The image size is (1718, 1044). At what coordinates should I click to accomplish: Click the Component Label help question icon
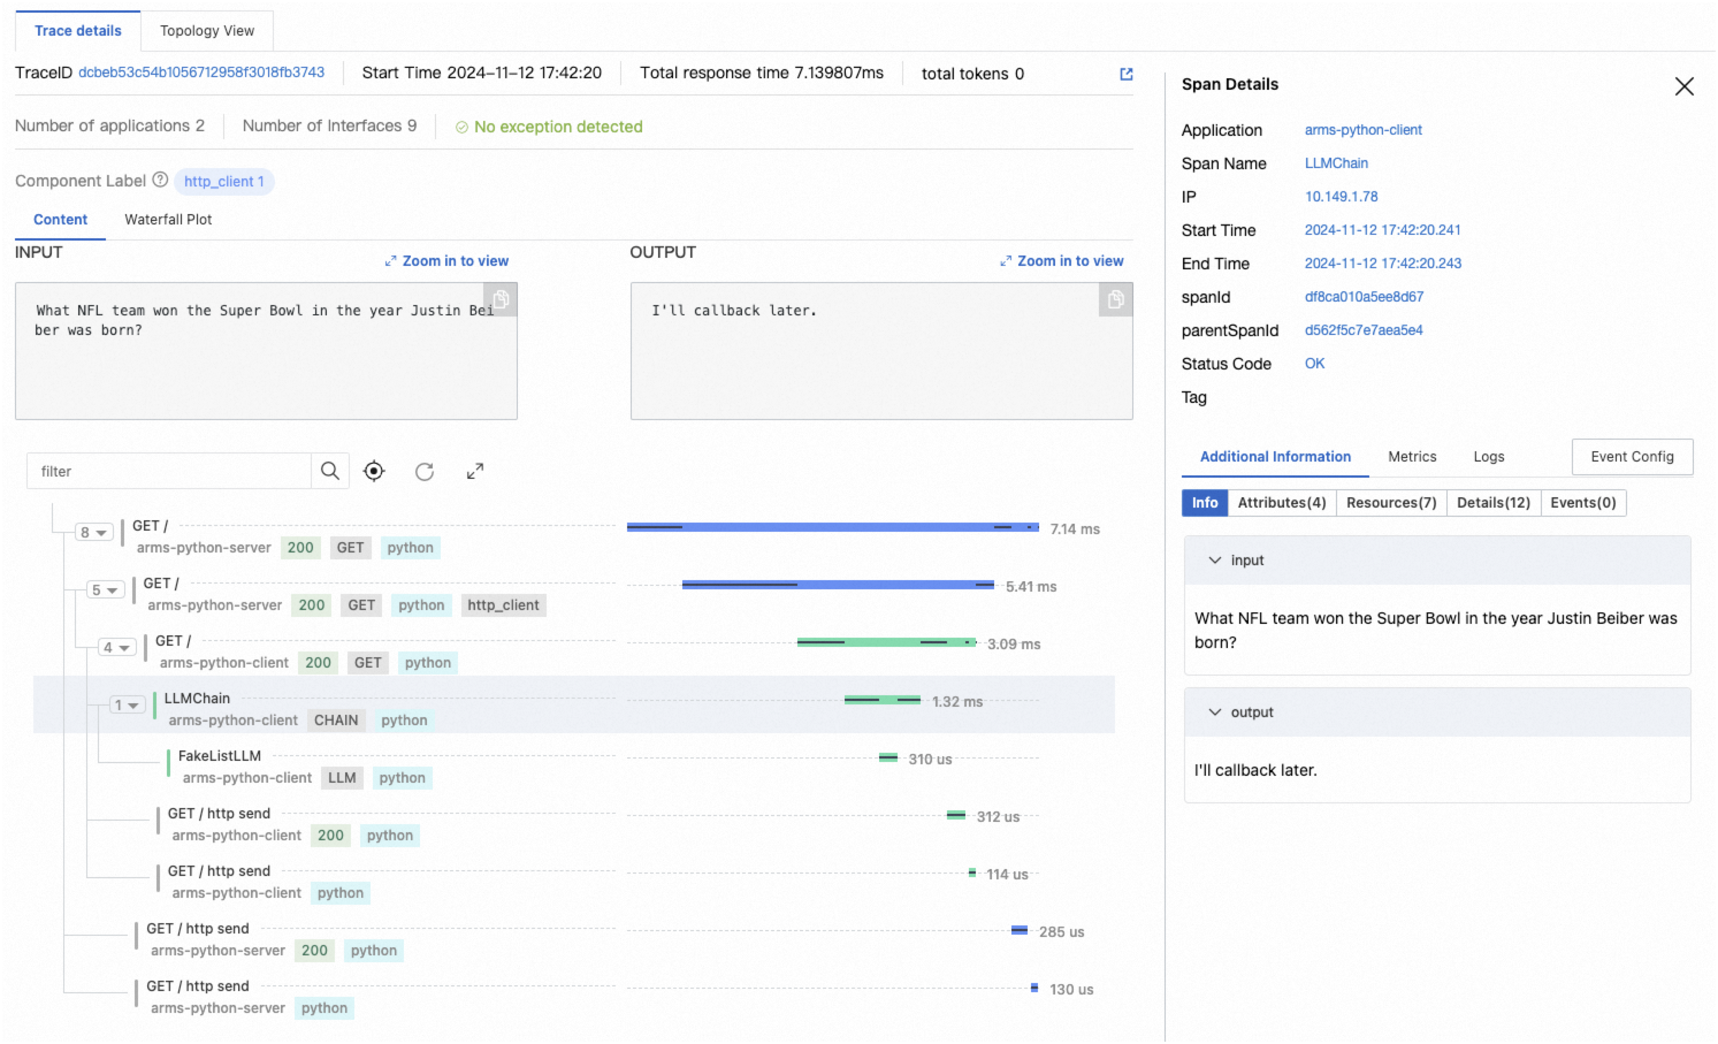(x=161, y=180)
